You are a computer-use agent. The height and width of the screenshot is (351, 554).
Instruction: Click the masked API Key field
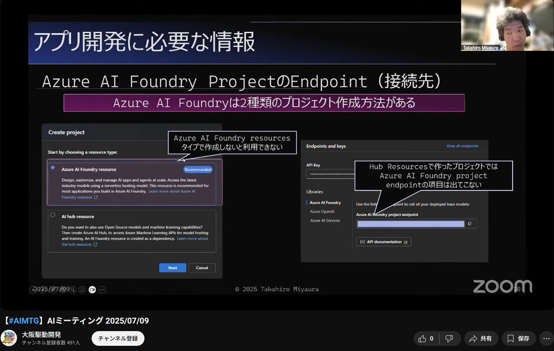pos(331,174)
